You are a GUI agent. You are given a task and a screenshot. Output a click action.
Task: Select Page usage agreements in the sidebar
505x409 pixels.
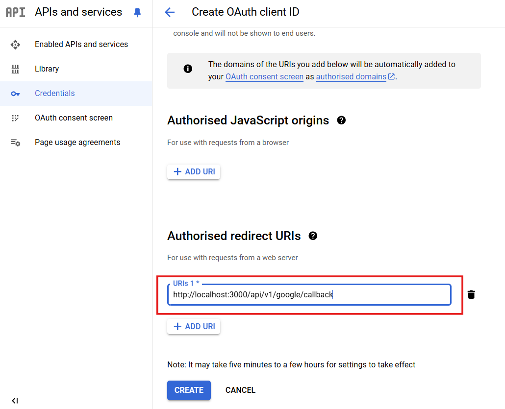[x=77, y=143]
